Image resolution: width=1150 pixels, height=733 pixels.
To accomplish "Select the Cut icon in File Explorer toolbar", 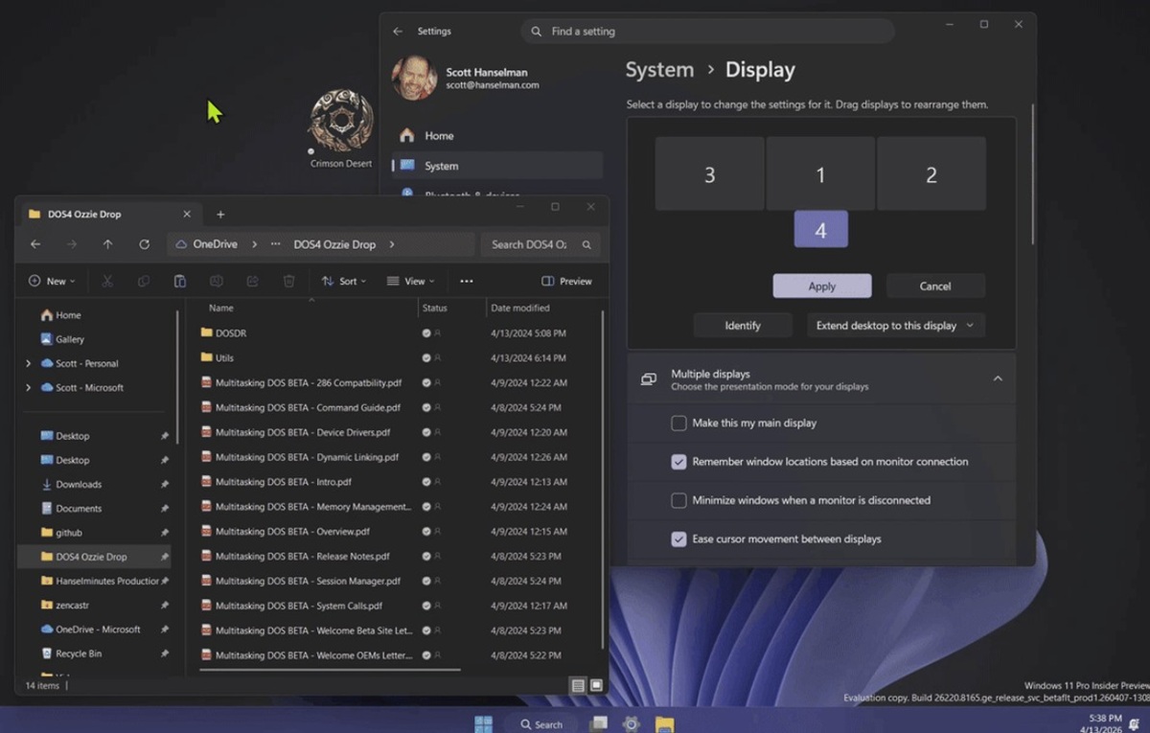I will coord(107,281).
